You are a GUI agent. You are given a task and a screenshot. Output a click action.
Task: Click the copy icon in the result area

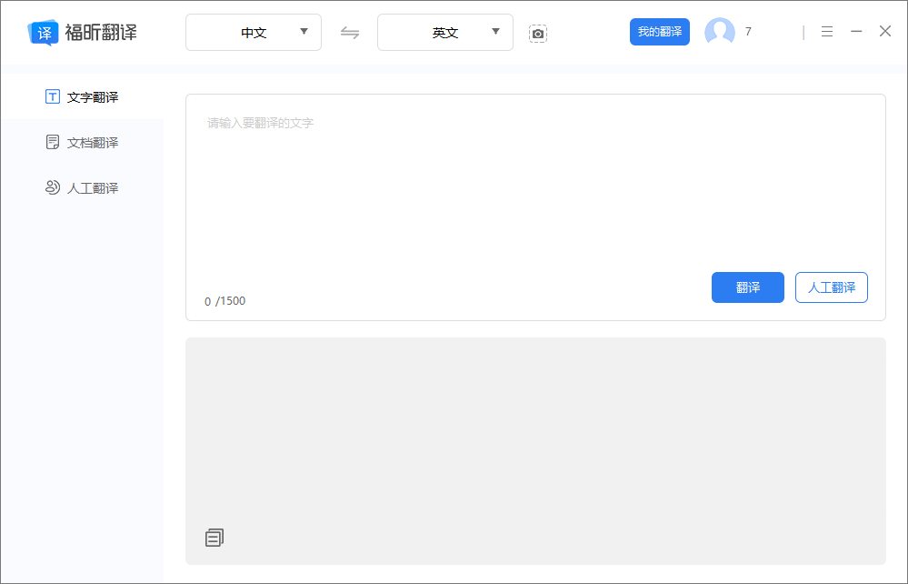pyautogui.click(x=214, y=537)
